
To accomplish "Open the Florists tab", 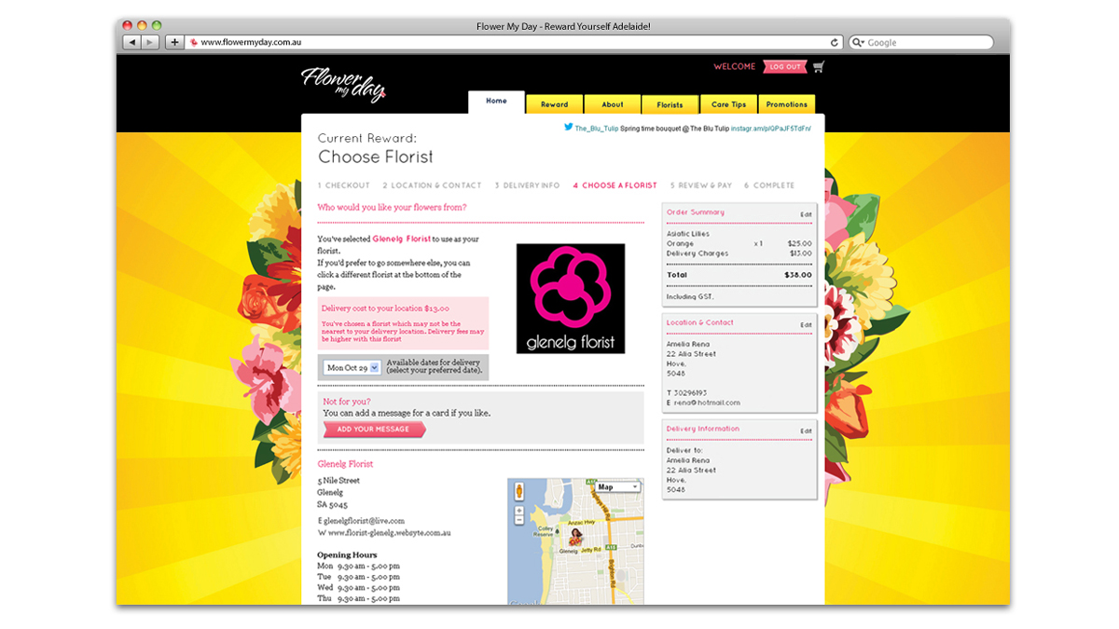I will pyautogui.click(x=670, y=104).
